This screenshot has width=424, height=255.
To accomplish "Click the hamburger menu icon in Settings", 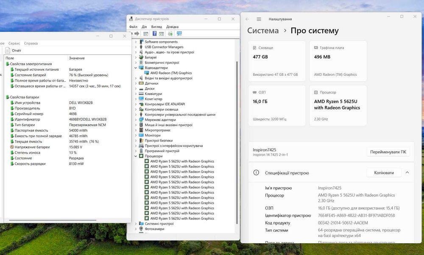I will [259, 19].
